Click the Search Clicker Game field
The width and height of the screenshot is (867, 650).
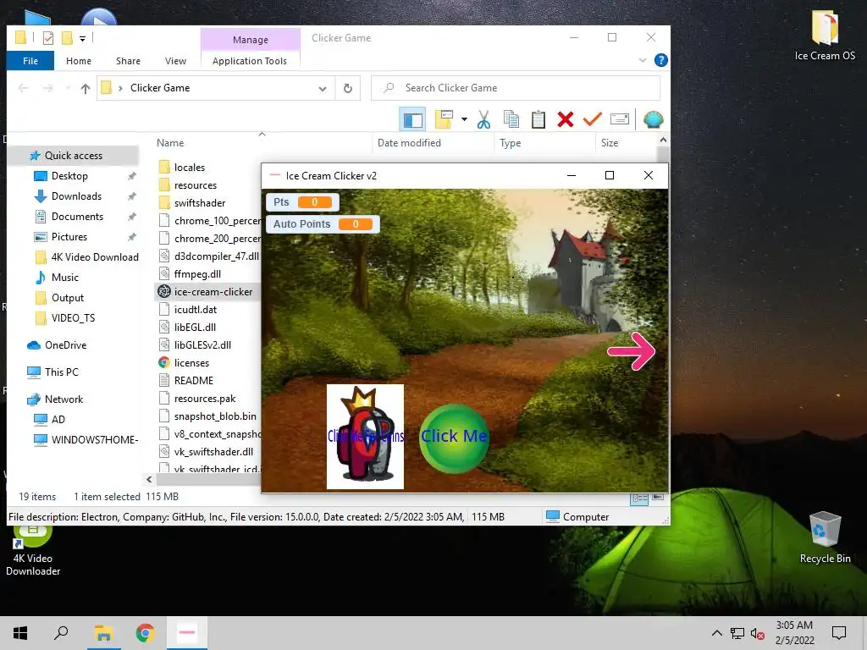516,88
